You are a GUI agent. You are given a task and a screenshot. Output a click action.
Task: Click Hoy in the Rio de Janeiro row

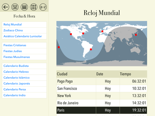(108, 103)
